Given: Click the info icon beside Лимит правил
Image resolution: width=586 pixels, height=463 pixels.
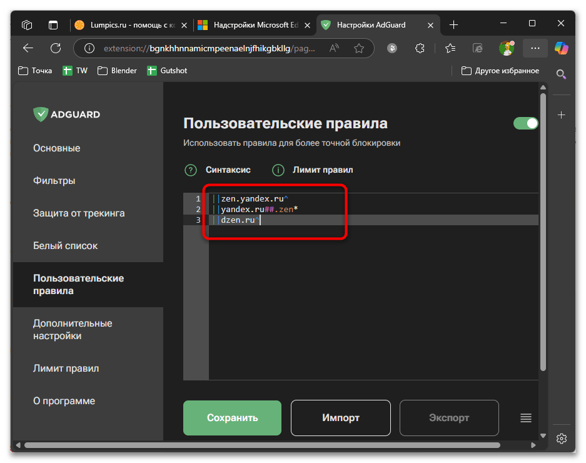Looking at the screenshot, I should click(278, 170).
